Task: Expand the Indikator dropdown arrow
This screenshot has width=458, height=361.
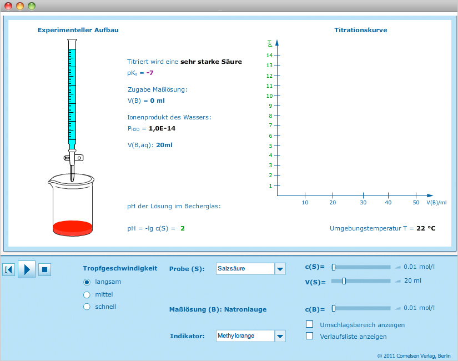Action: pyautogui.click(x=280, y=336)
